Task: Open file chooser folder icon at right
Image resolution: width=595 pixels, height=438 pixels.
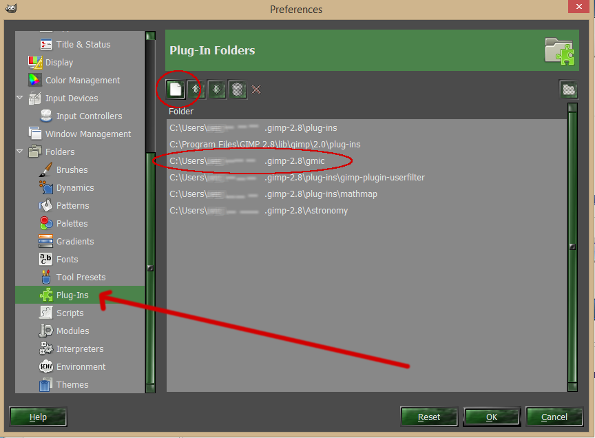Action: coord(568,90)
